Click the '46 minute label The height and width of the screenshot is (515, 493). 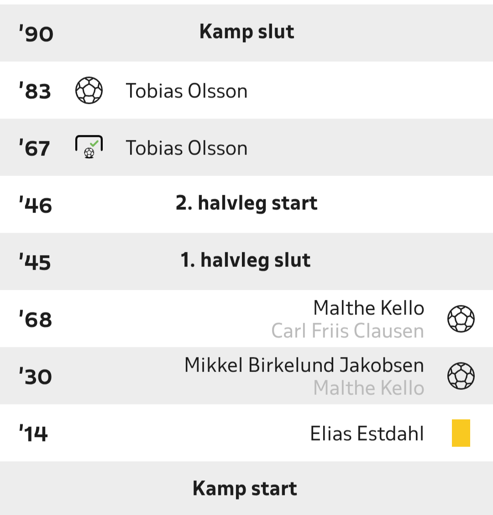click(36, 205)
